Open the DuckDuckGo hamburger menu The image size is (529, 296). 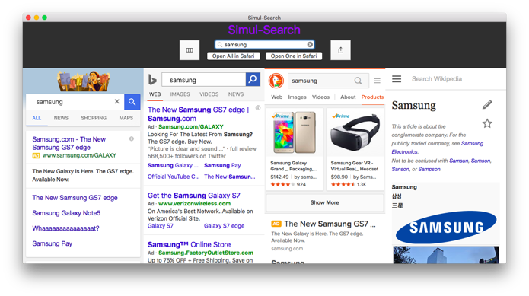[x=378, y=81]
